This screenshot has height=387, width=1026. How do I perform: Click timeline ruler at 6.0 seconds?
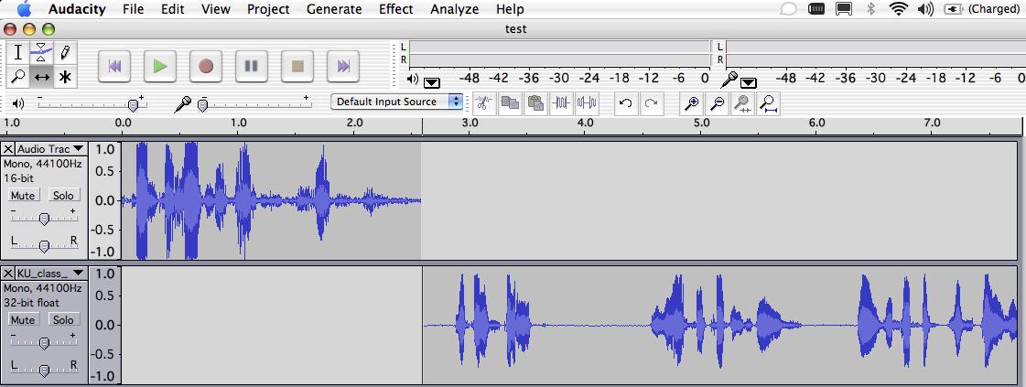coord(816,123)
